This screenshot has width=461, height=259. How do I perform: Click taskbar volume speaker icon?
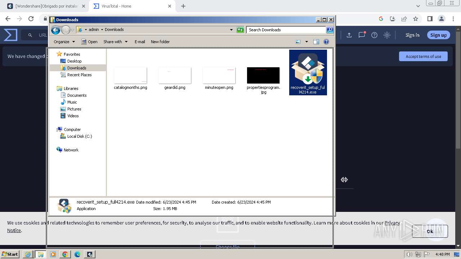[409, 254]
